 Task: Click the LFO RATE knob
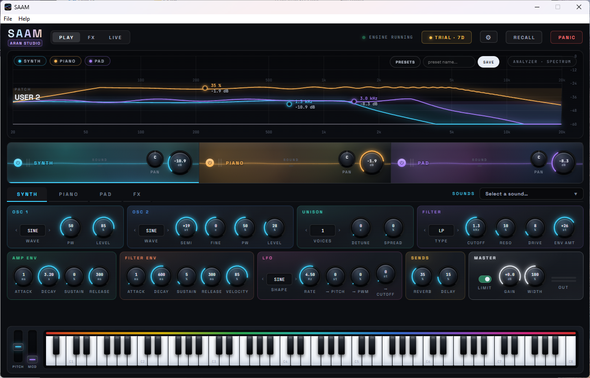[x=310, y=276]
